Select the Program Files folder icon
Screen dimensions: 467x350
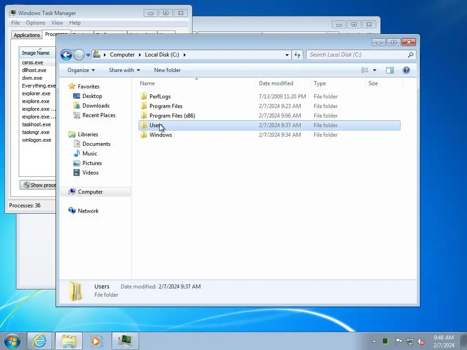pos(144,106)
